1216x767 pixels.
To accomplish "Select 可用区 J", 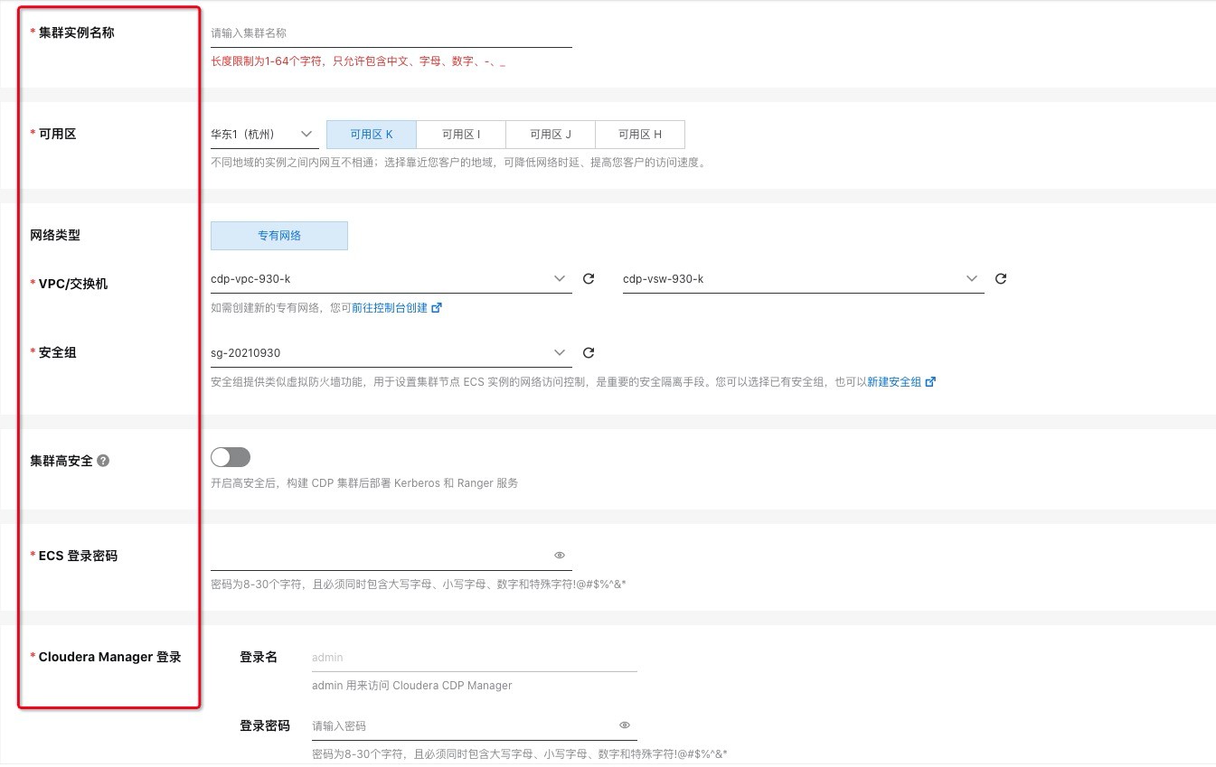I will pos(551,135).
